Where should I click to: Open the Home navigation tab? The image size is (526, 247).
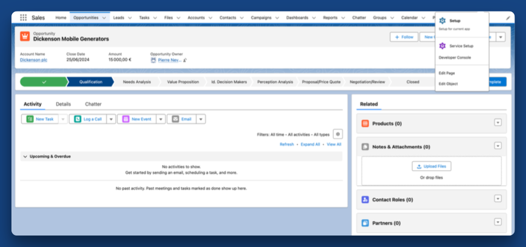(61, 18)
